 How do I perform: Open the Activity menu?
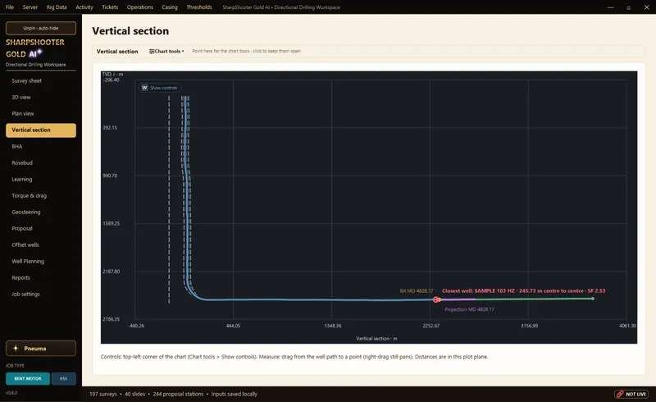coord(84,7)
